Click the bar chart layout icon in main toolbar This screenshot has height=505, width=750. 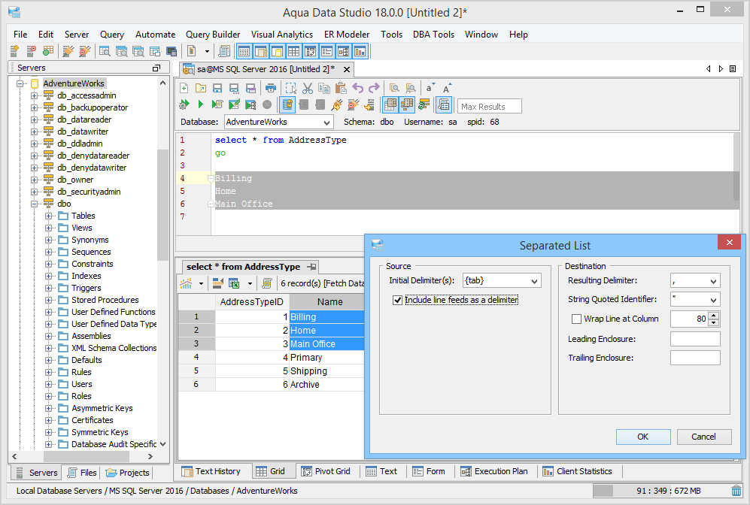(x=360, y=50)
